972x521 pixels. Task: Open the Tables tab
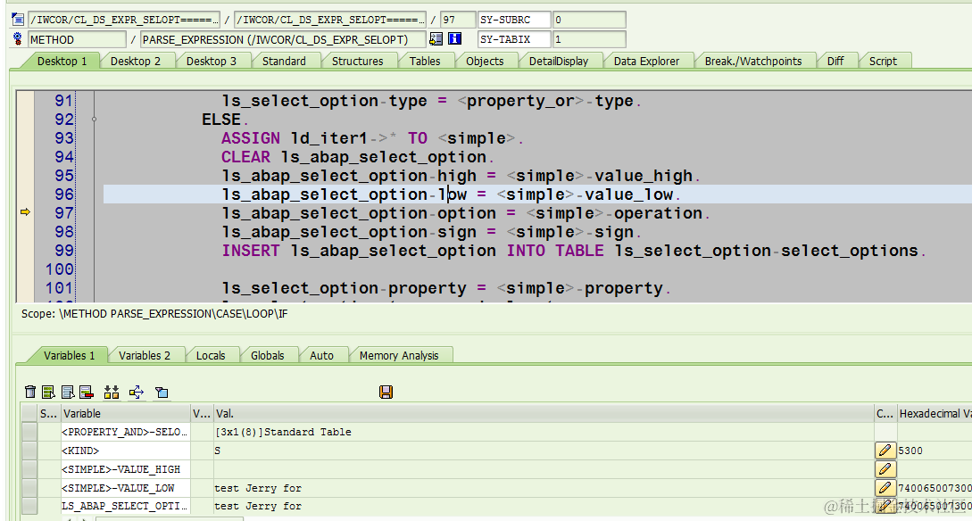point(425,61)
